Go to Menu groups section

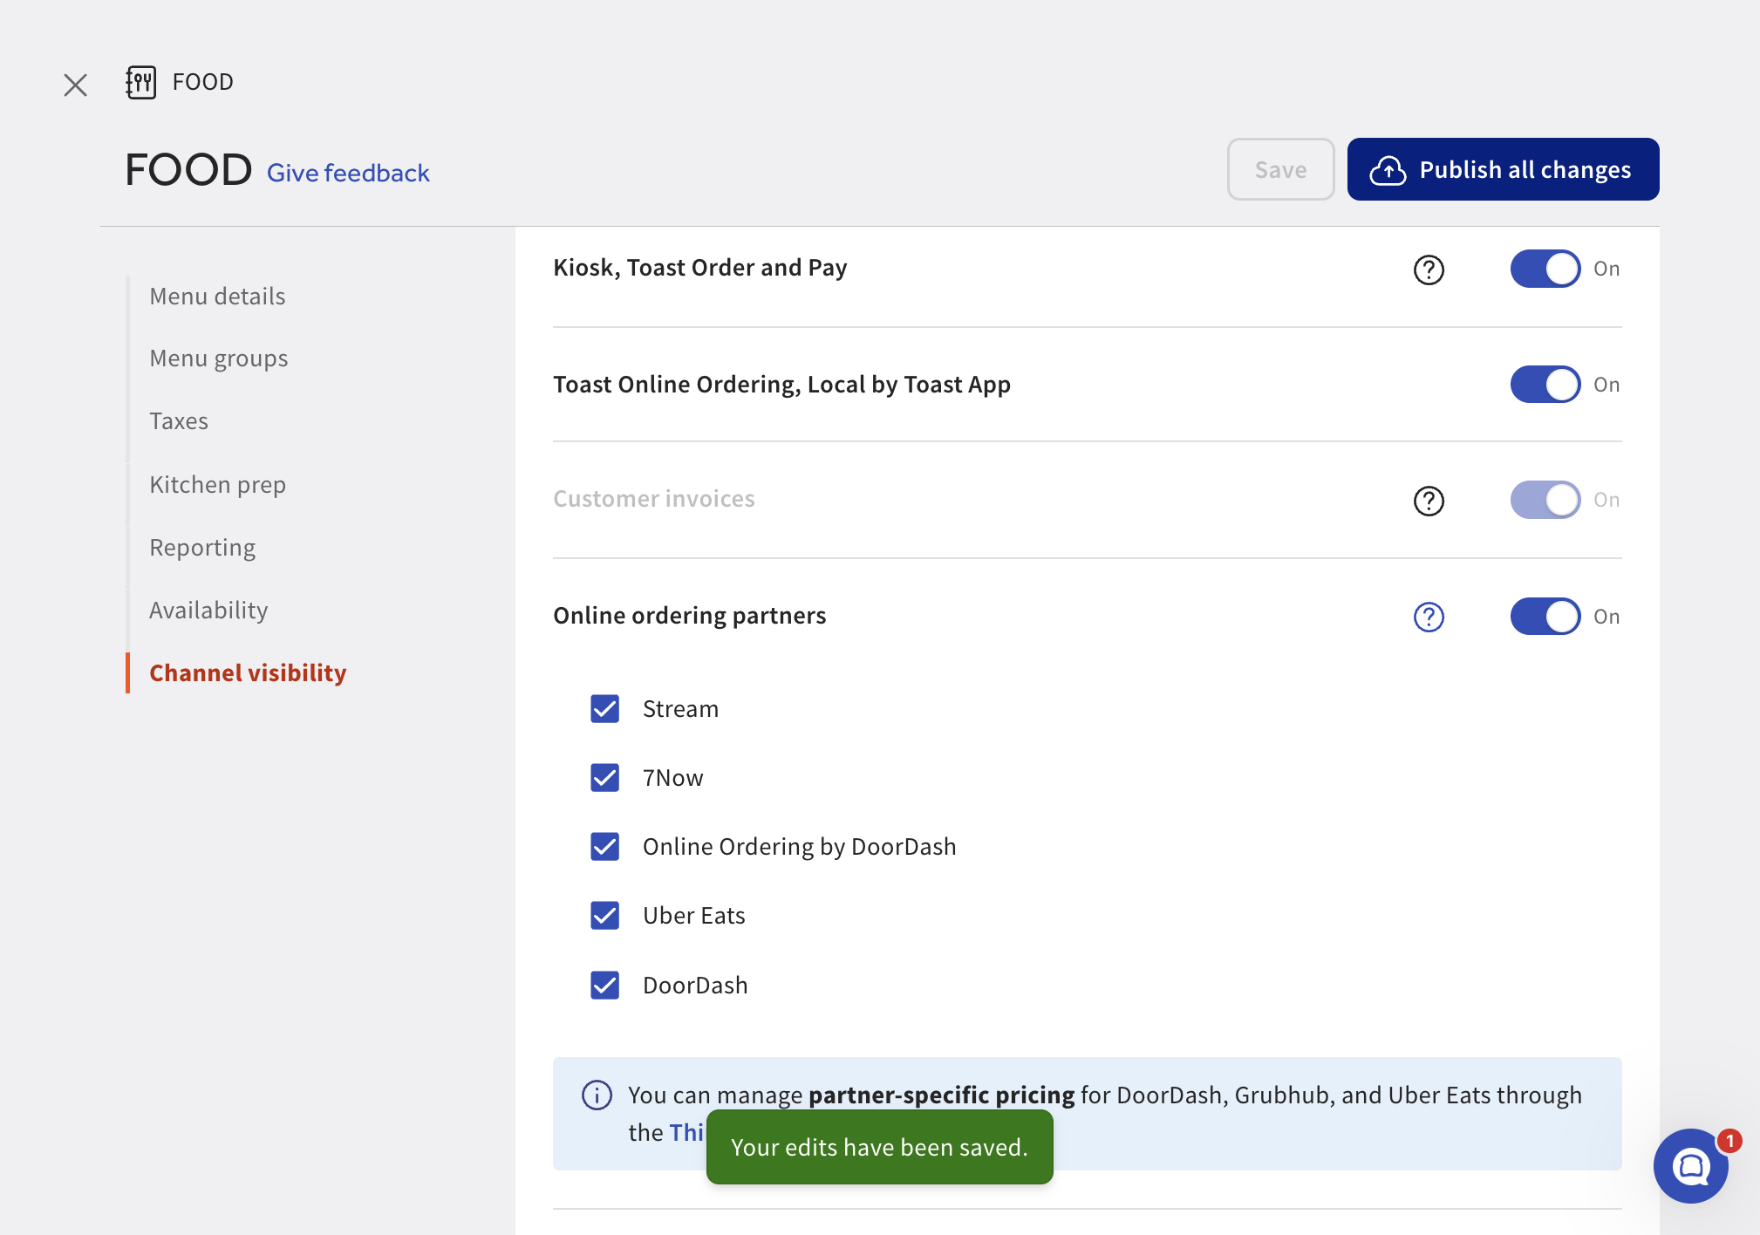(x=218, y=358)
